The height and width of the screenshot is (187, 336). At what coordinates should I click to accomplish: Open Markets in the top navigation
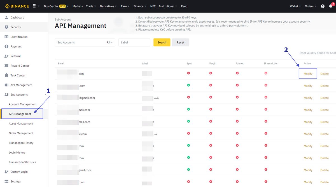tap(78, 6)
